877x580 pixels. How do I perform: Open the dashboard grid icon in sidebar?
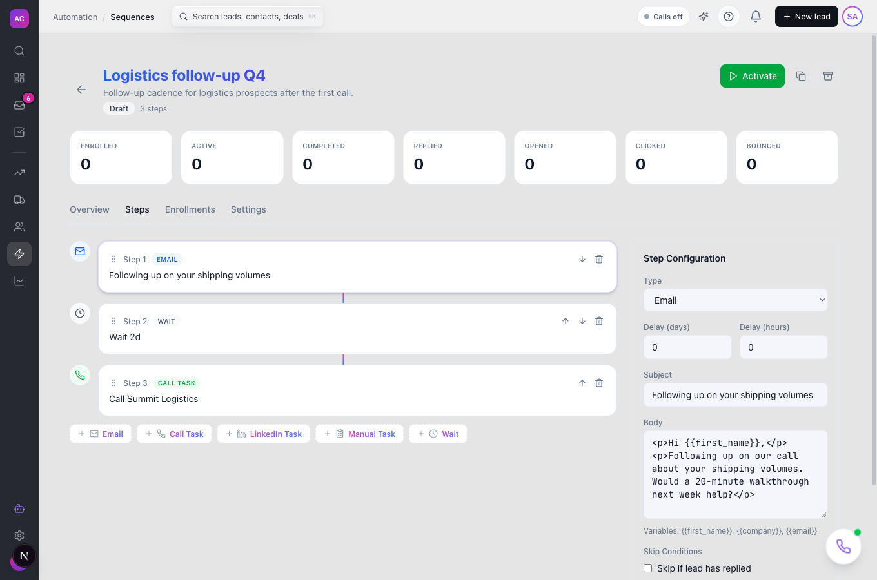[x=19, y=78]
